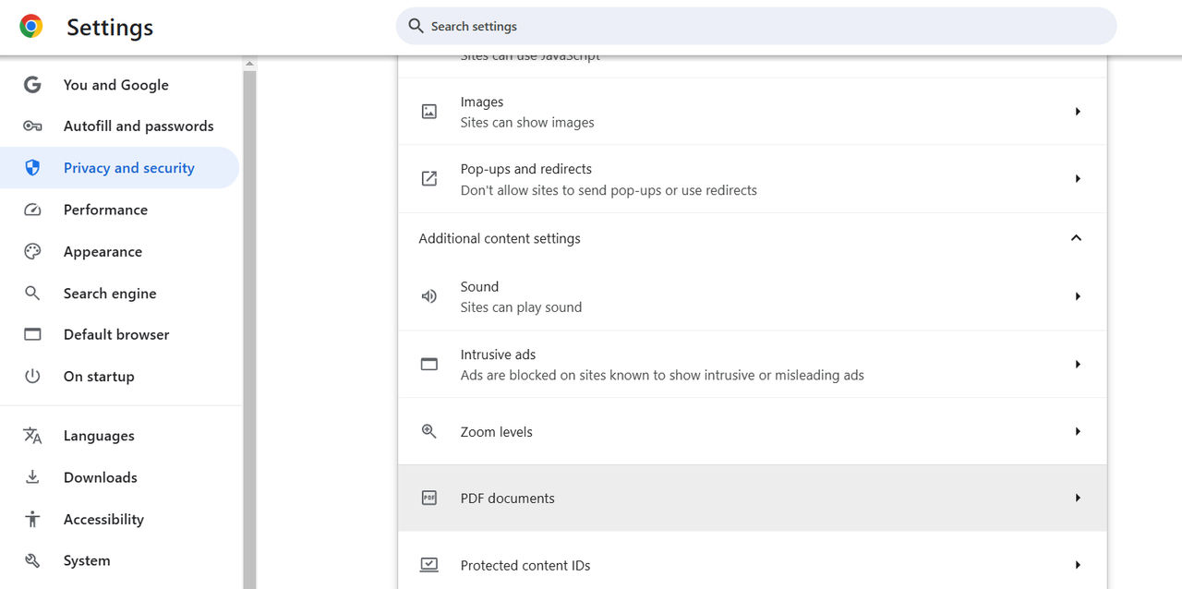This screenshot has height=589, width=1182.
Task: Click the key icon beside Autofill and passwords
Action: [32, 126]
